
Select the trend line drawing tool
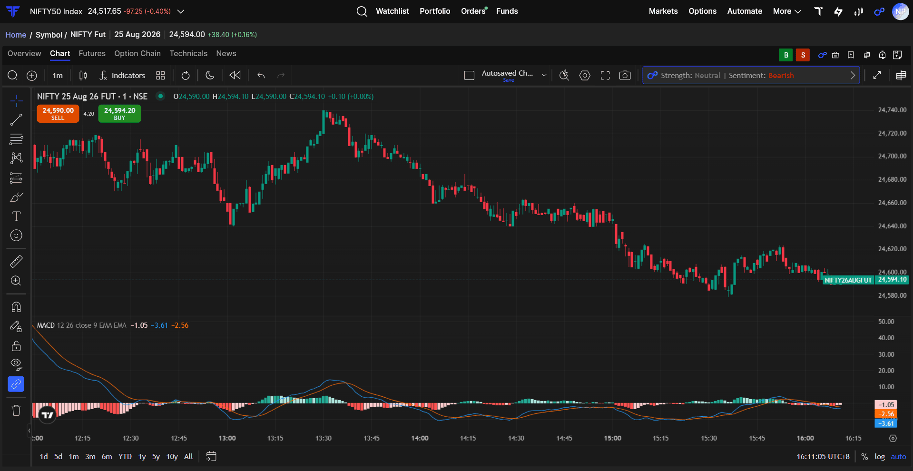pyautogui.click(x=16, y=120)
